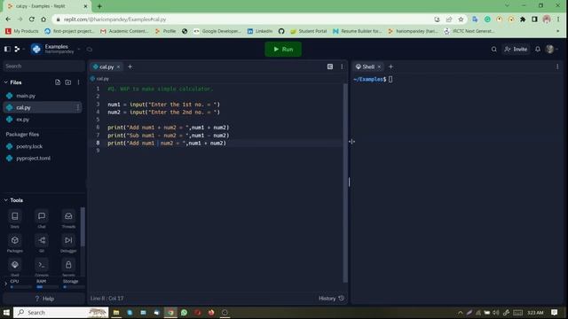
Task: Open editor pane options menu
Action: [x=342, y=66]
